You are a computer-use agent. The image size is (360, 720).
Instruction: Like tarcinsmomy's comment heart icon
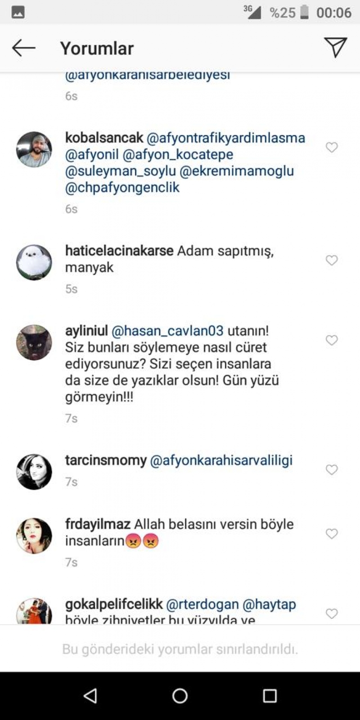(x=332, y=470)
